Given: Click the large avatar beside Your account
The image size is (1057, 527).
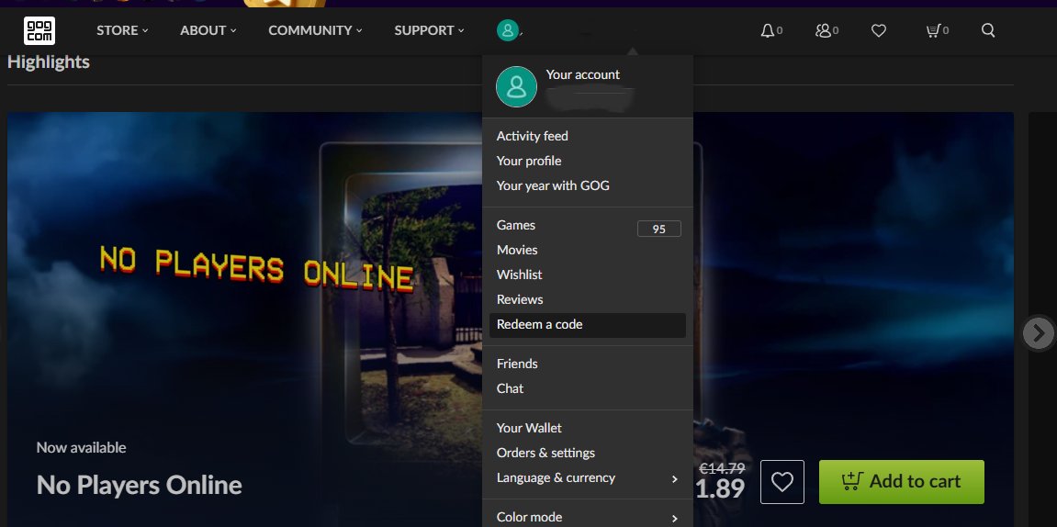Looking at the screenshot, I should [516, 86].
